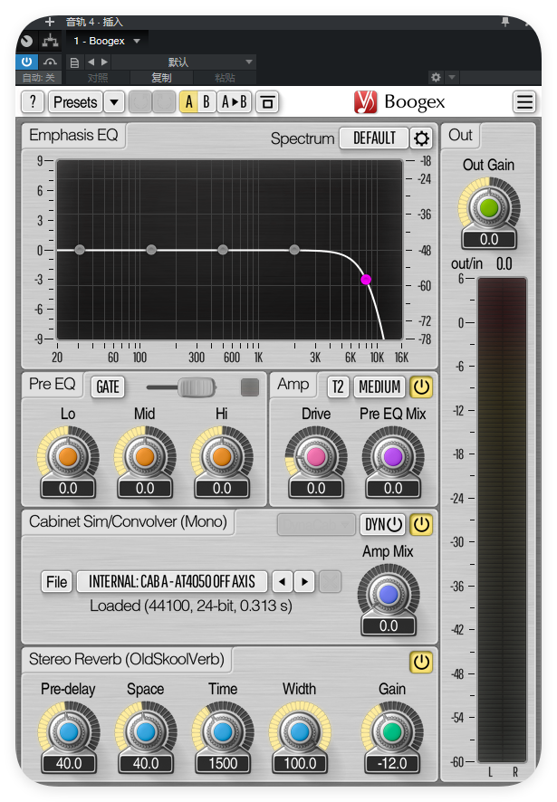The height and width of the screenshot is (802, 557).
Task: Click the reverb Time value 1500
Action: (223, 764)
